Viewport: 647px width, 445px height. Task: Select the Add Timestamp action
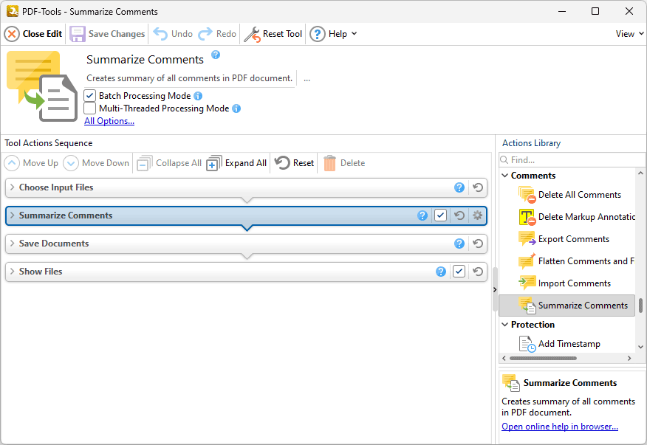(560, 344)
